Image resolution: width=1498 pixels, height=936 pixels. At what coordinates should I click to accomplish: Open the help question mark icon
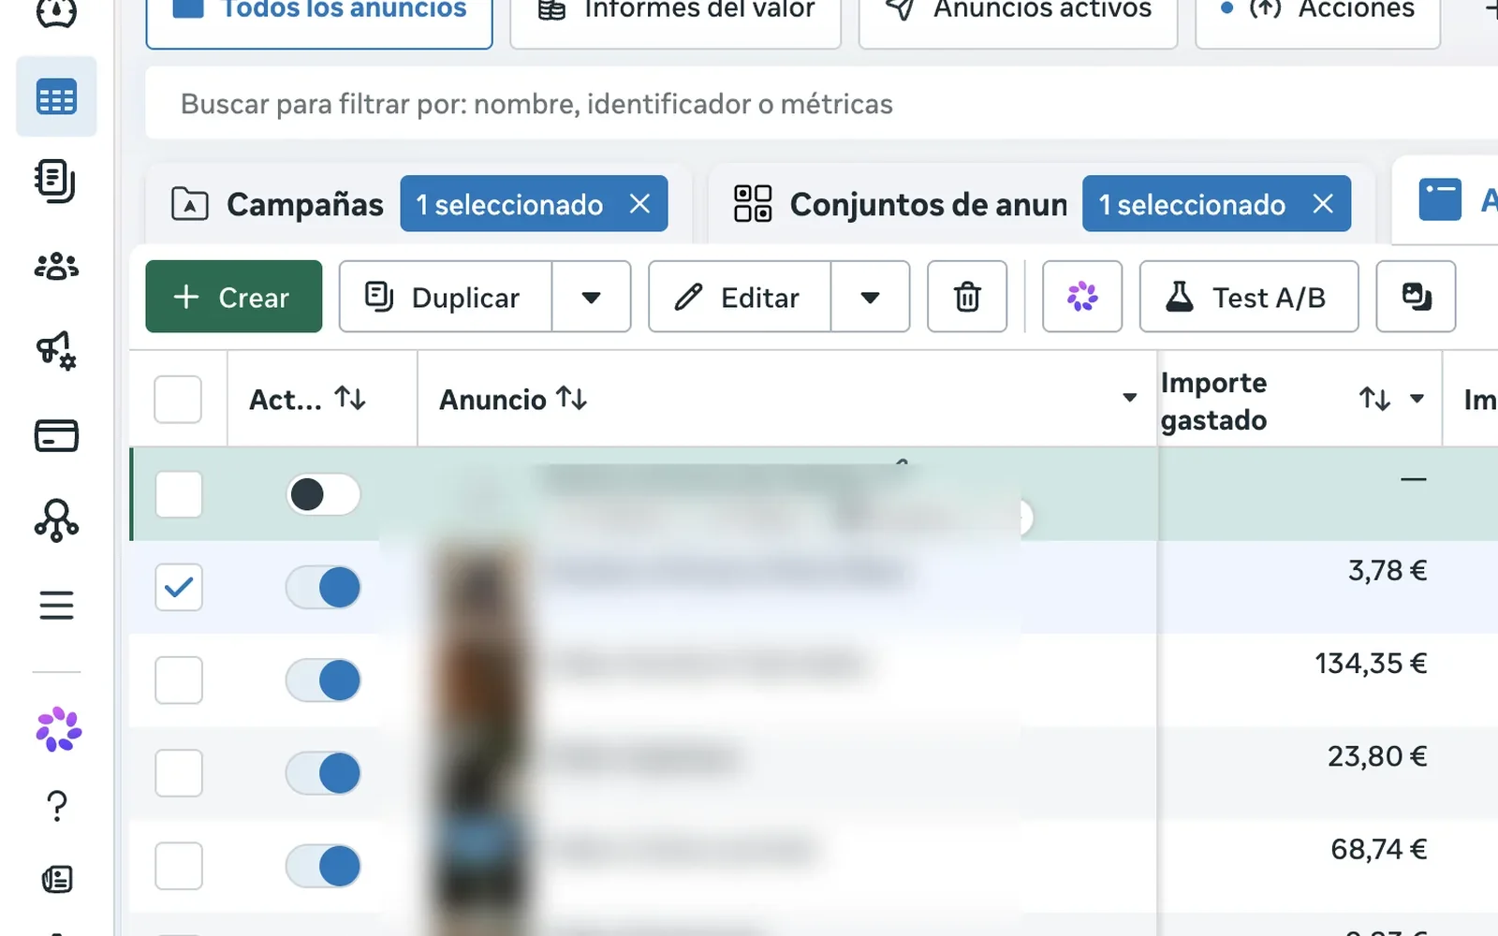coord(57,805)
